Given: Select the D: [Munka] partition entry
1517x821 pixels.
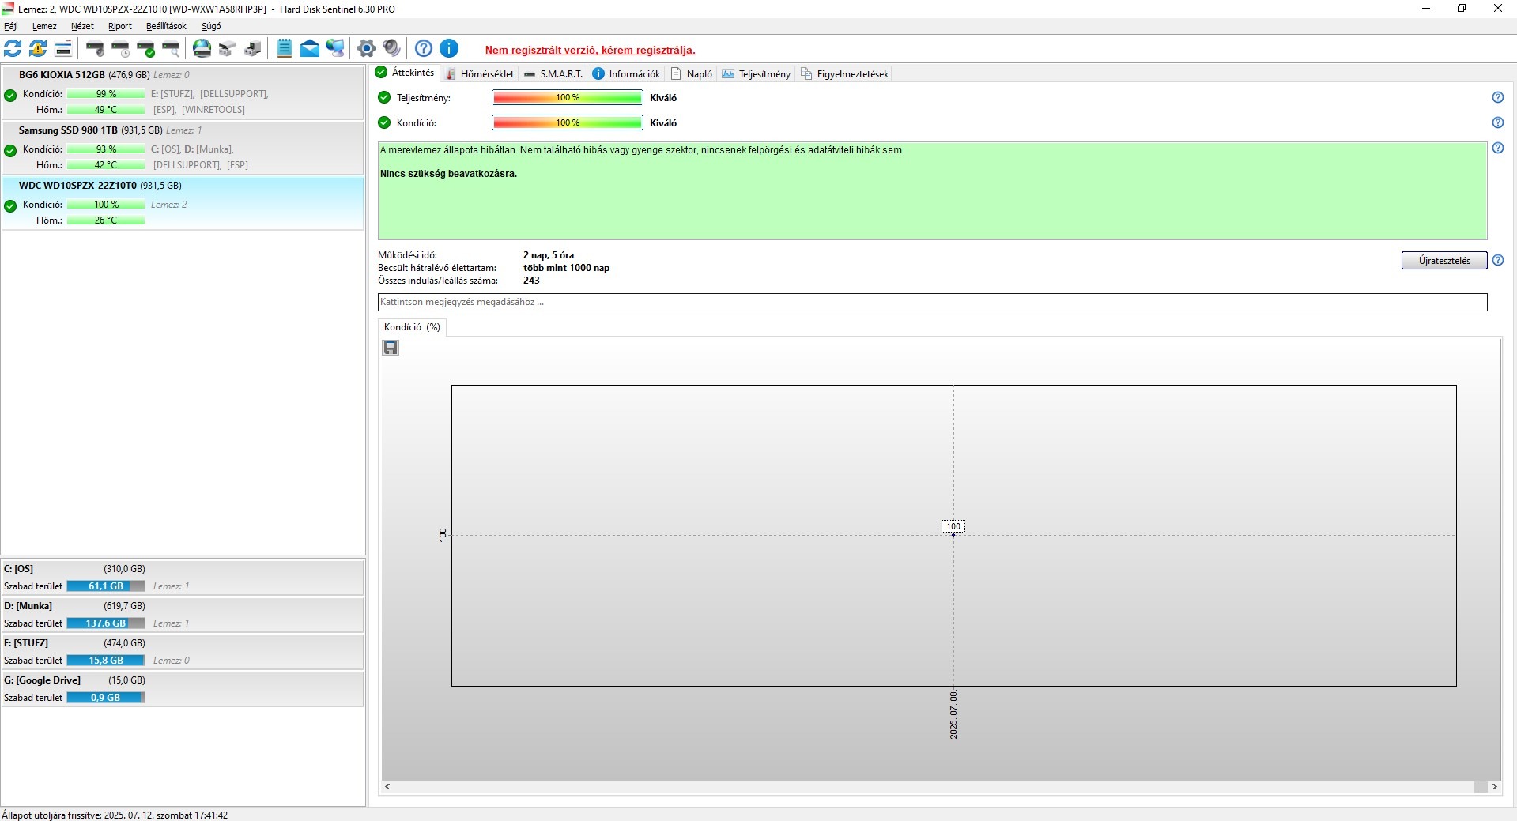Looking at the screenshot, I should click(x=183, y=615).
